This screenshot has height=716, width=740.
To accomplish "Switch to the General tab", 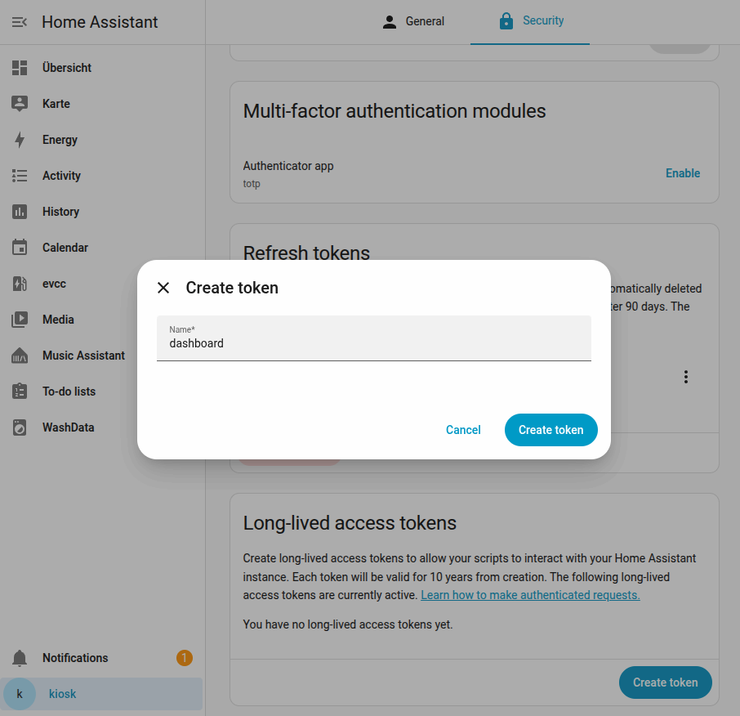I will (413, 22).
